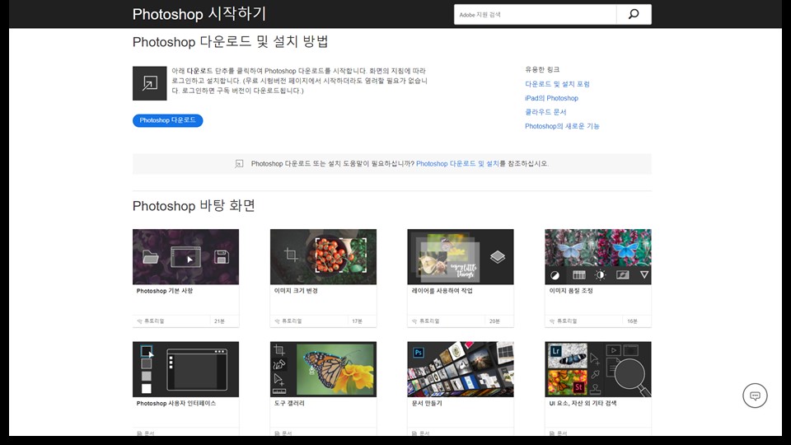Click the 17분 duration label
791x445 pixels.
[357, 321]
